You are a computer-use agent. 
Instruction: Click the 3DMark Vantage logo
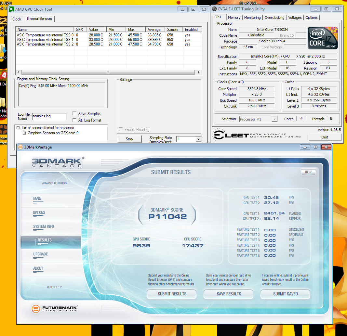[x=58, y=162]
